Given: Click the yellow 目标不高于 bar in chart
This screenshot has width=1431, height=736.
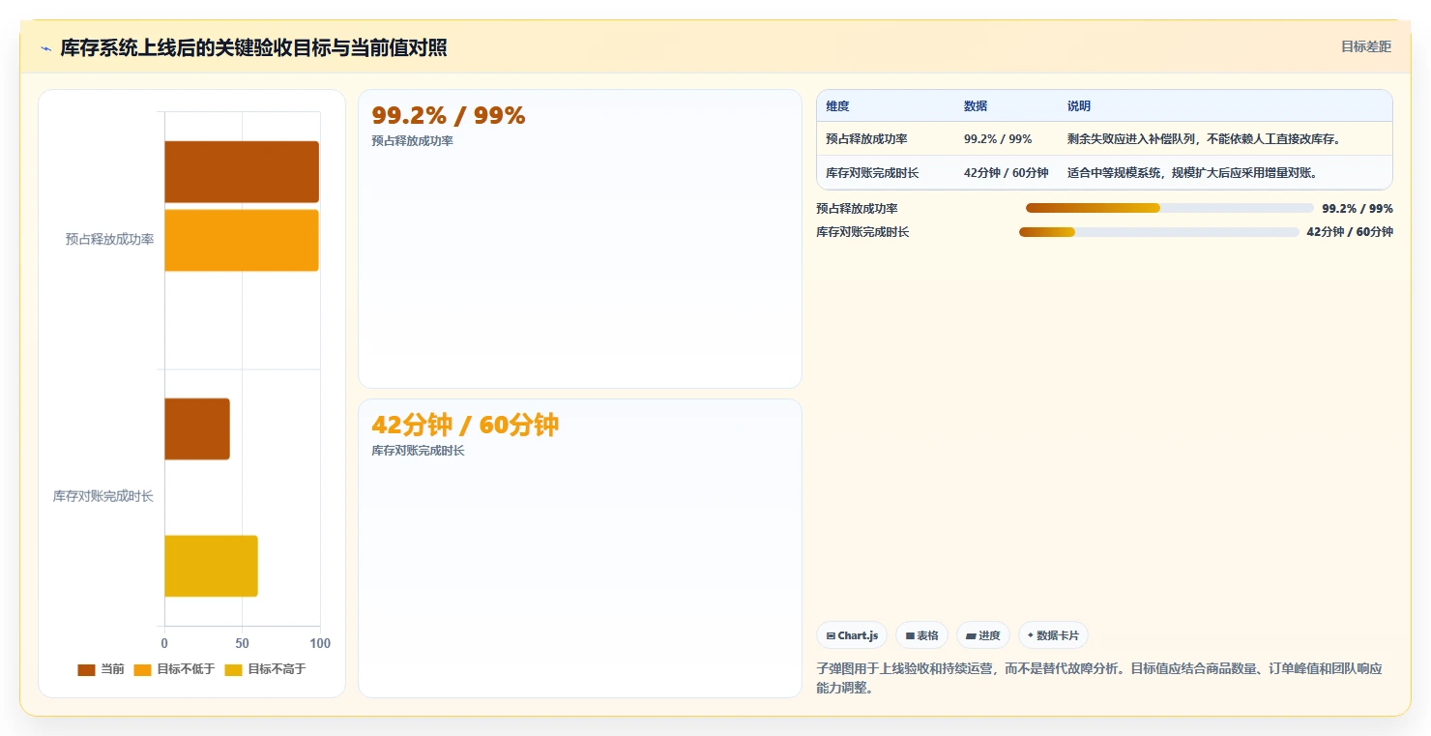Looking at the screenshot, I should click(211, 566).
